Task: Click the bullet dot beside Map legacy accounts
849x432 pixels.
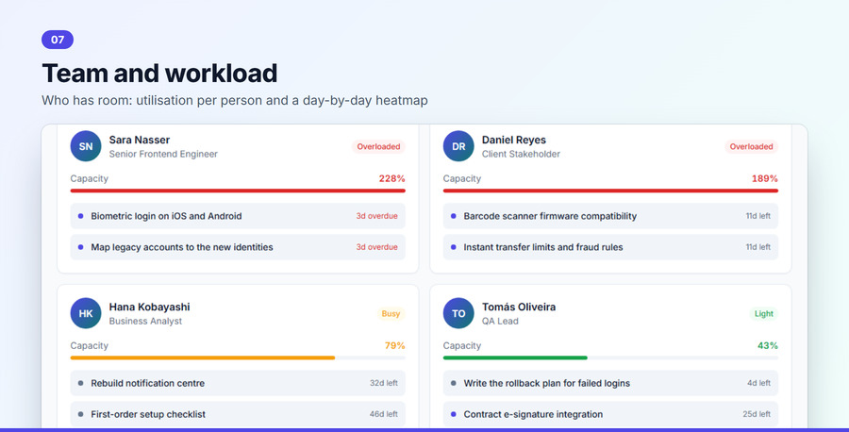Action: pos(81,247)
